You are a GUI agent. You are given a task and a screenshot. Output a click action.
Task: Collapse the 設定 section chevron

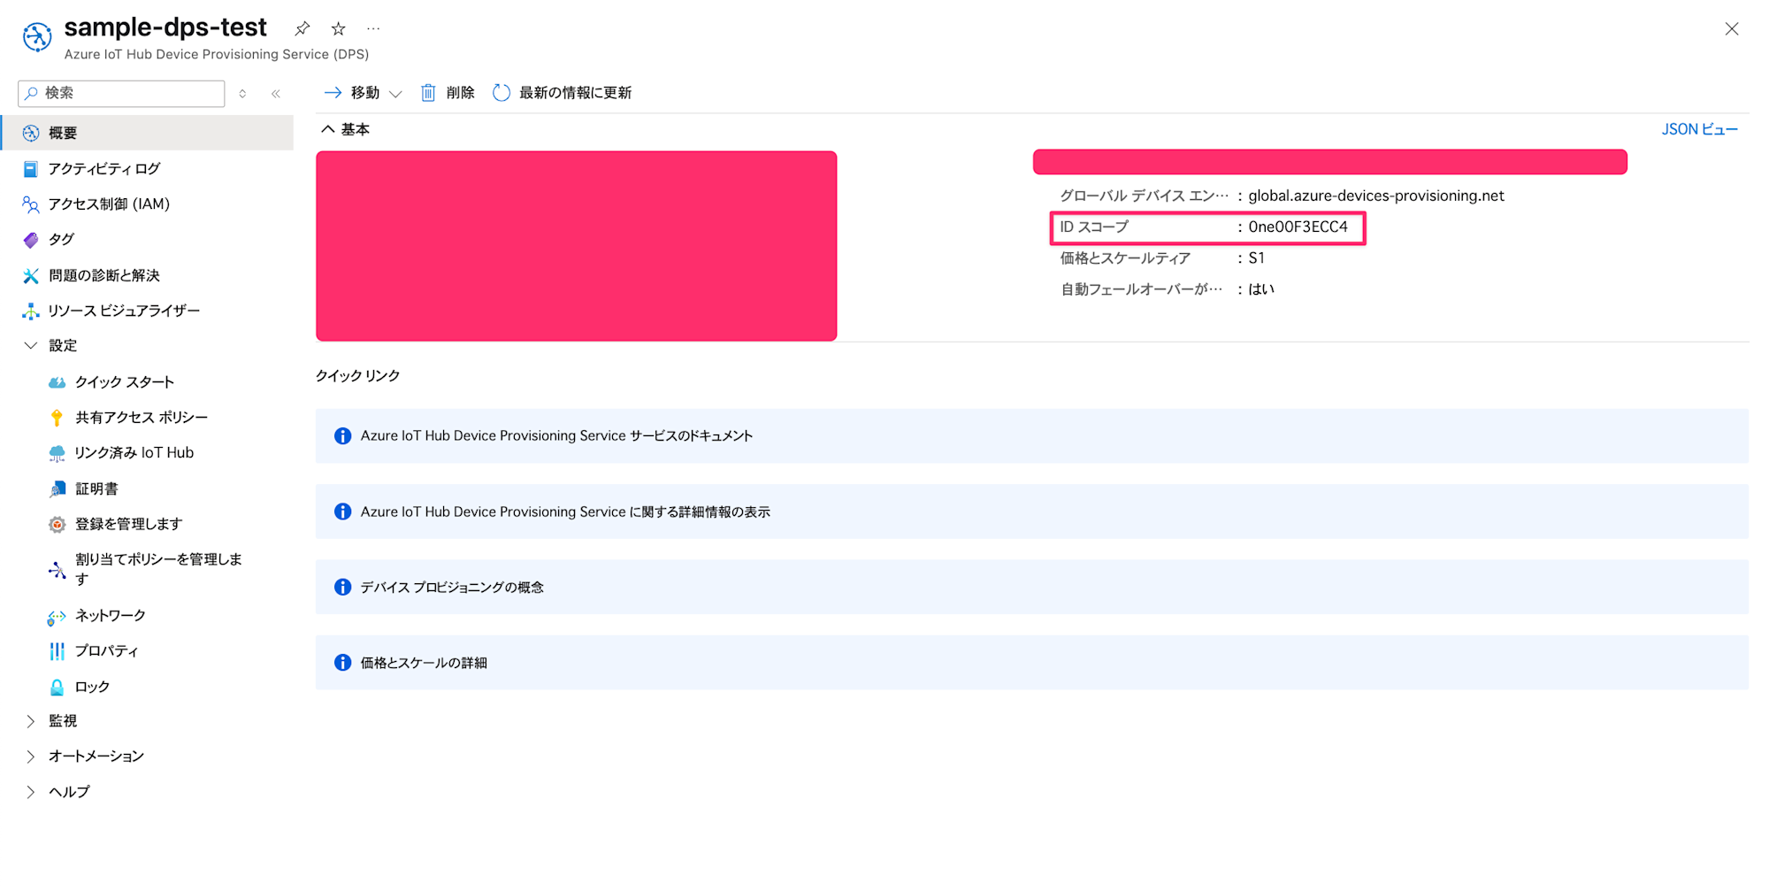[31, 345]
